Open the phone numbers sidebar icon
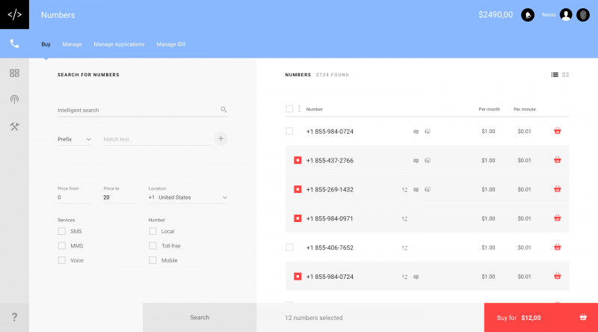 point(14,44)
